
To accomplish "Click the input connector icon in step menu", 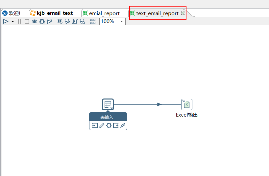I will click(x=95, y=125).
